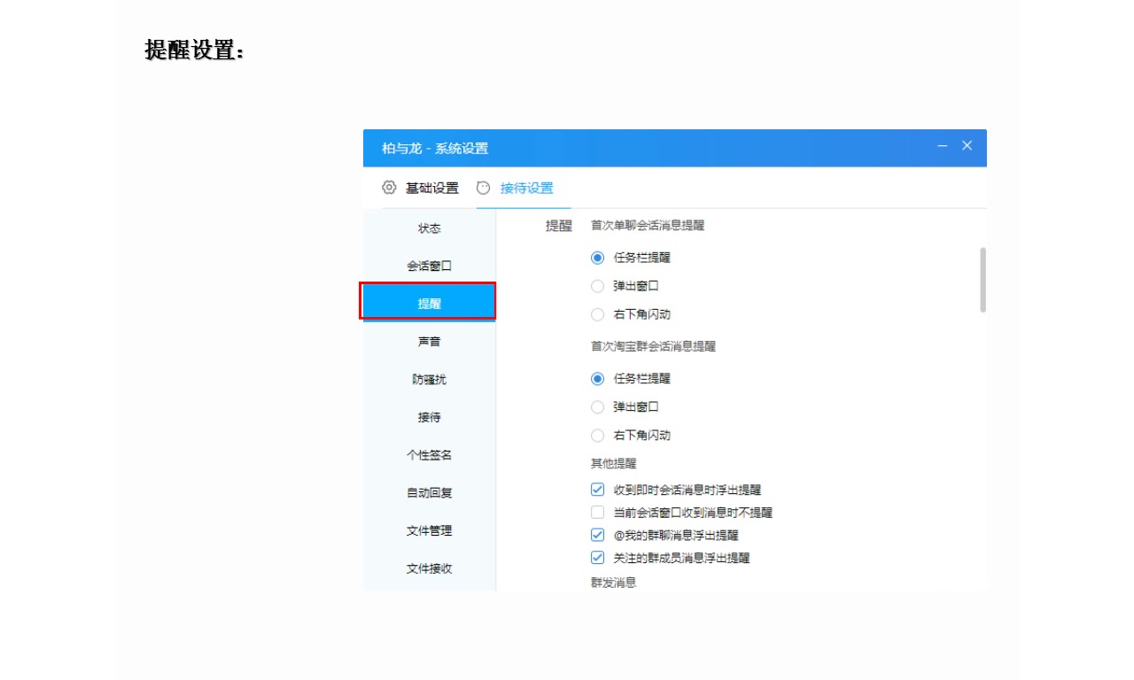This screenshot has width=1134, height=680.
Task: Select 任务栏提醒 under 首次单聊会话消息提醒
Action: tap(597, 258)
